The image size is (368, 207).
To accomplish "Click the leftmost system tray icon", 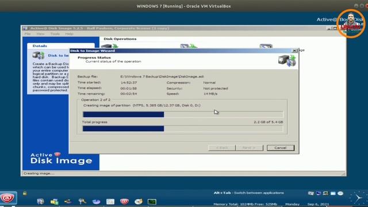I will coord(310,193).
